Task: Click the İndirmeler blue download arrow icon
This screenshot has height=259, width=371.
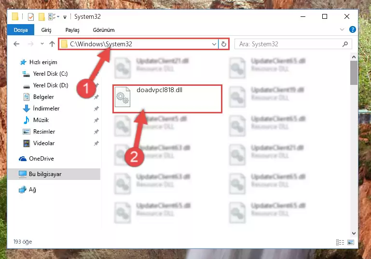Action: (26, 109)
